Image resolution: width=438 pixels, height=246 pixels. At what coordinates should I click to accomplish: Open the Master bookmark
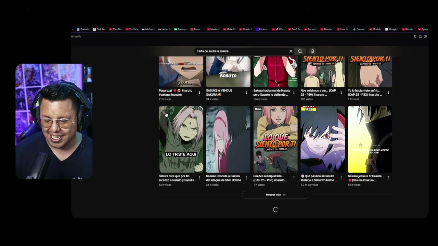(213, 29)
